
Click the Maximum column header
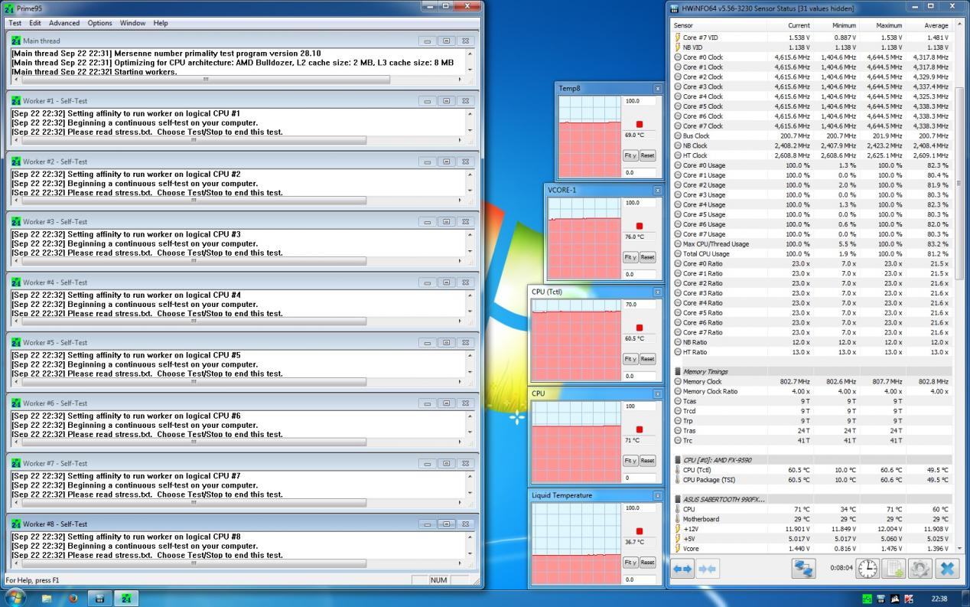(x=881, y=25)
